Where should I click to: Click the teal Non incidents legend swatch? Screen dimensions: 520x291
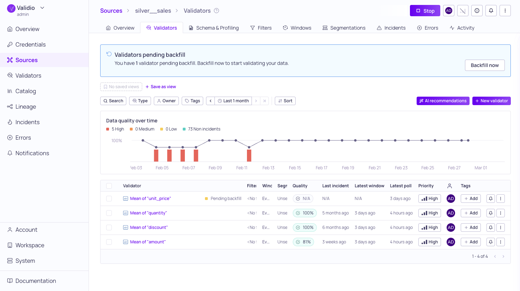tap(184, 129)
